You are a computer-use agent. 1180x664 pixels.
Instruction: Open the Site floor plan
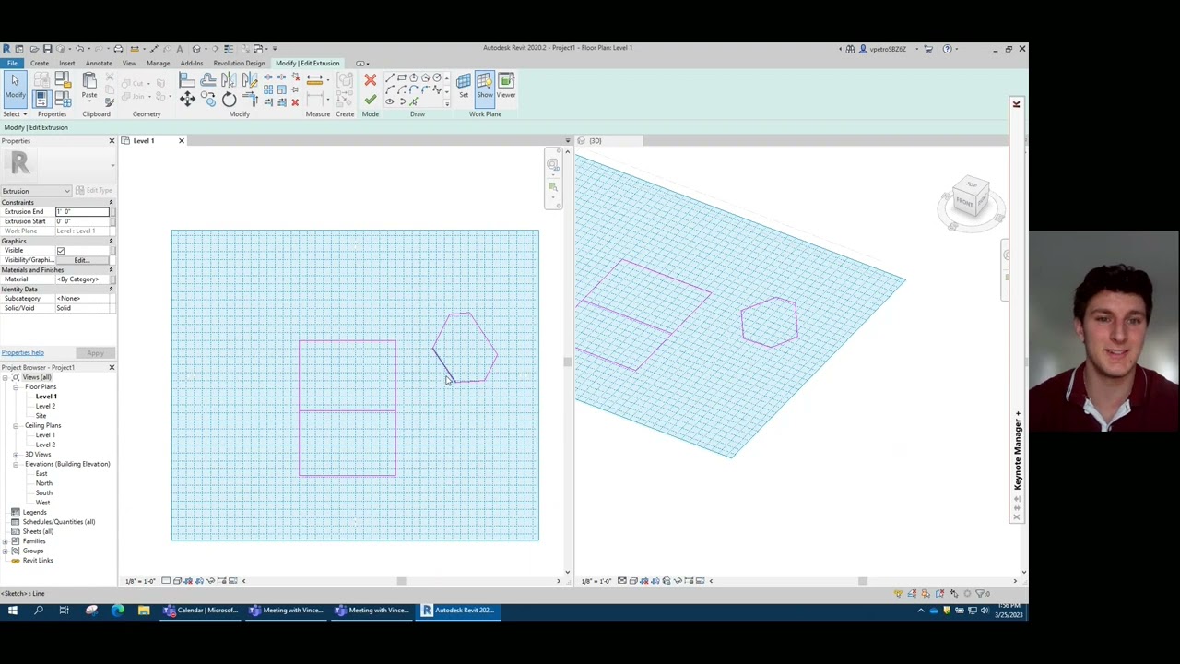[41, 416]
